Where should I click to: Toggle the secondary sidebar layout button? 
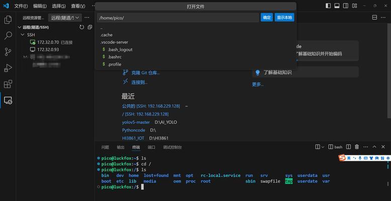tap(345, 6)
